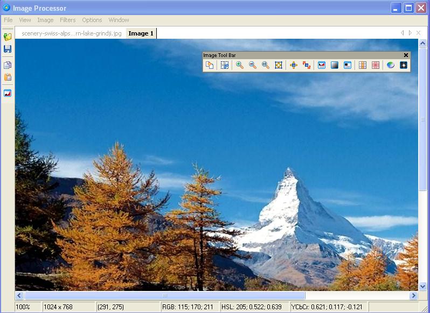Open the Image menu

tap(45, 20)
